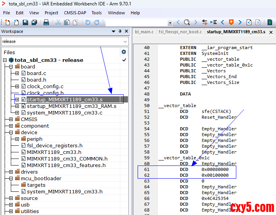Viewport: 276px width, 215px height.
Task: Close the startup_MIMXRT1189_cm33.s editor tab
Action: pyautogui.click(x=271, y=32)
